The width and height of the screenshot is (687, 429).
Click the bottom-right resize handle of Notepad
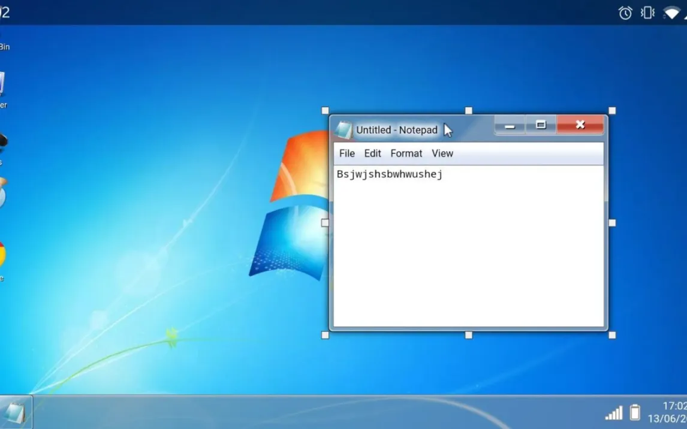coord(612,335)
